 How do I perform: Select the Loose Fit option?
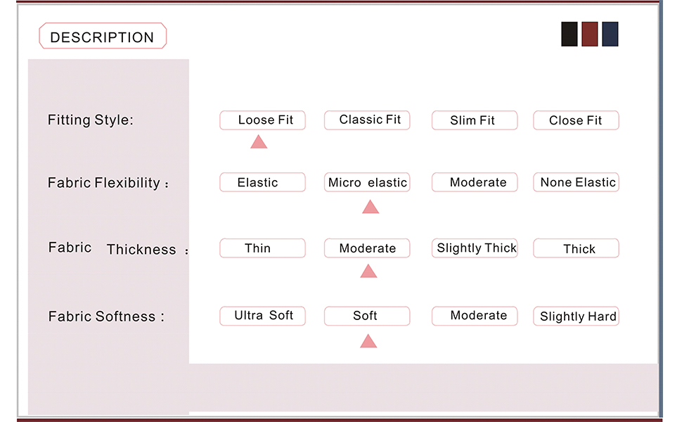[x=262, y=120]
